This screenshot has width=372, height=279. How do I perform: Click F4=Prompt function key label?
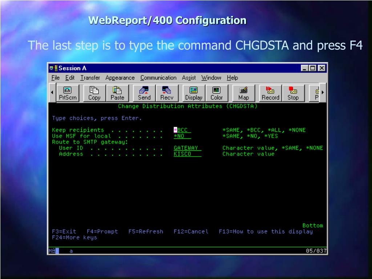[102, 231]
